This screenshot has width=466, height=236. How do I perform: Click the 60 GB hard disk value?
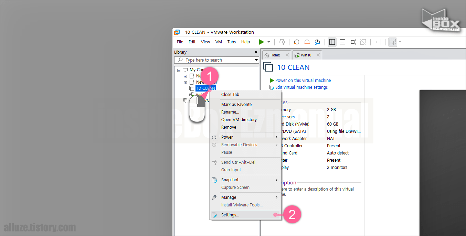(332, 124)
